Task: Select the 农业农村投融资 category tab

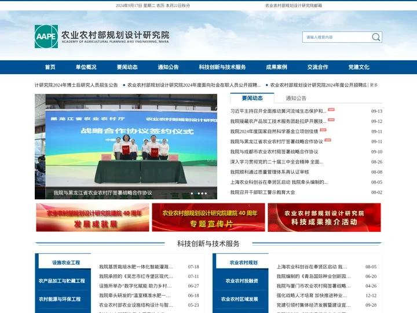Action: click(x=242, y=281)
